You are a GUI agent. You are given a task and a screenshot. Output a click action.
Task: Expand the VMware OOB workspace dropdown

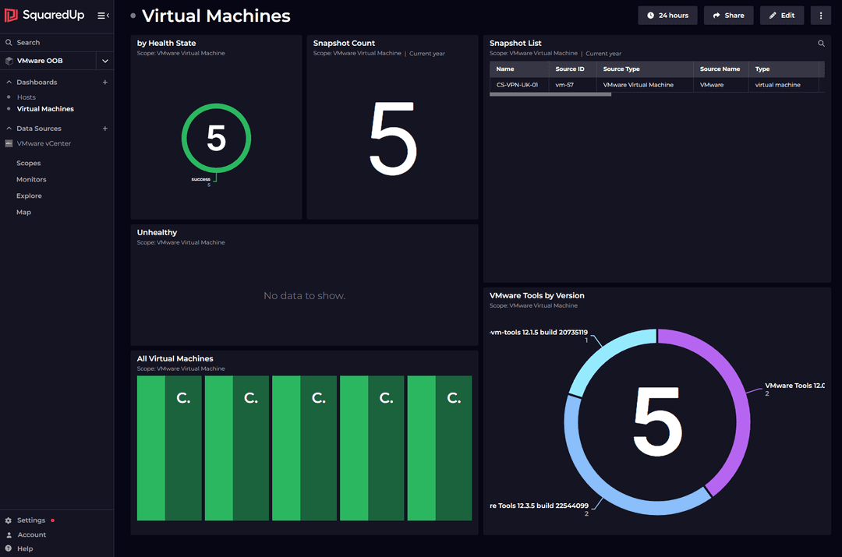(x=104, y=60)
